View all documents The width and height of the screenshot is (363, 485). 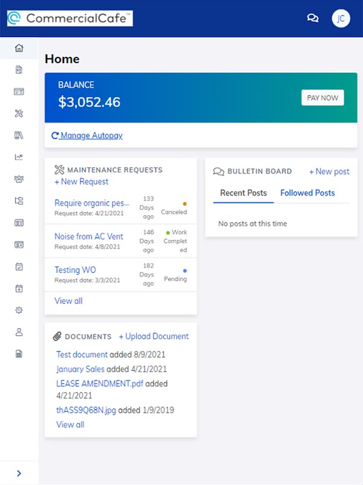(x=70, y=424)
